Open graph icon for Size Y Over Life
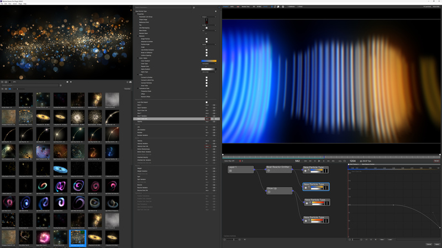The image size is (442, 248). pyautogui.click(x=214, y=118)
